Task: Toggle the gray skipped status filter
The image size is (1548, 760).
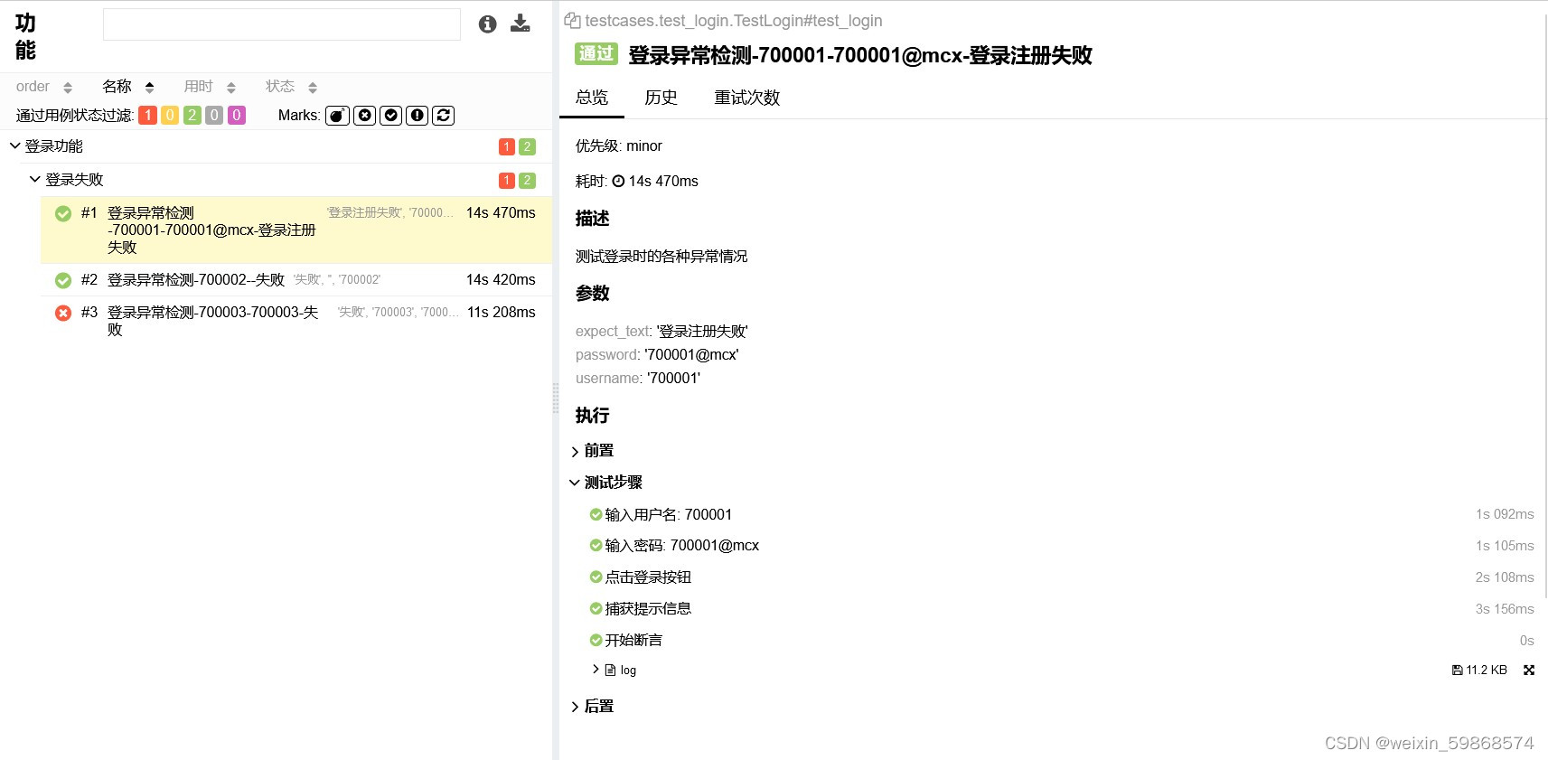Action: pos(214,116)
